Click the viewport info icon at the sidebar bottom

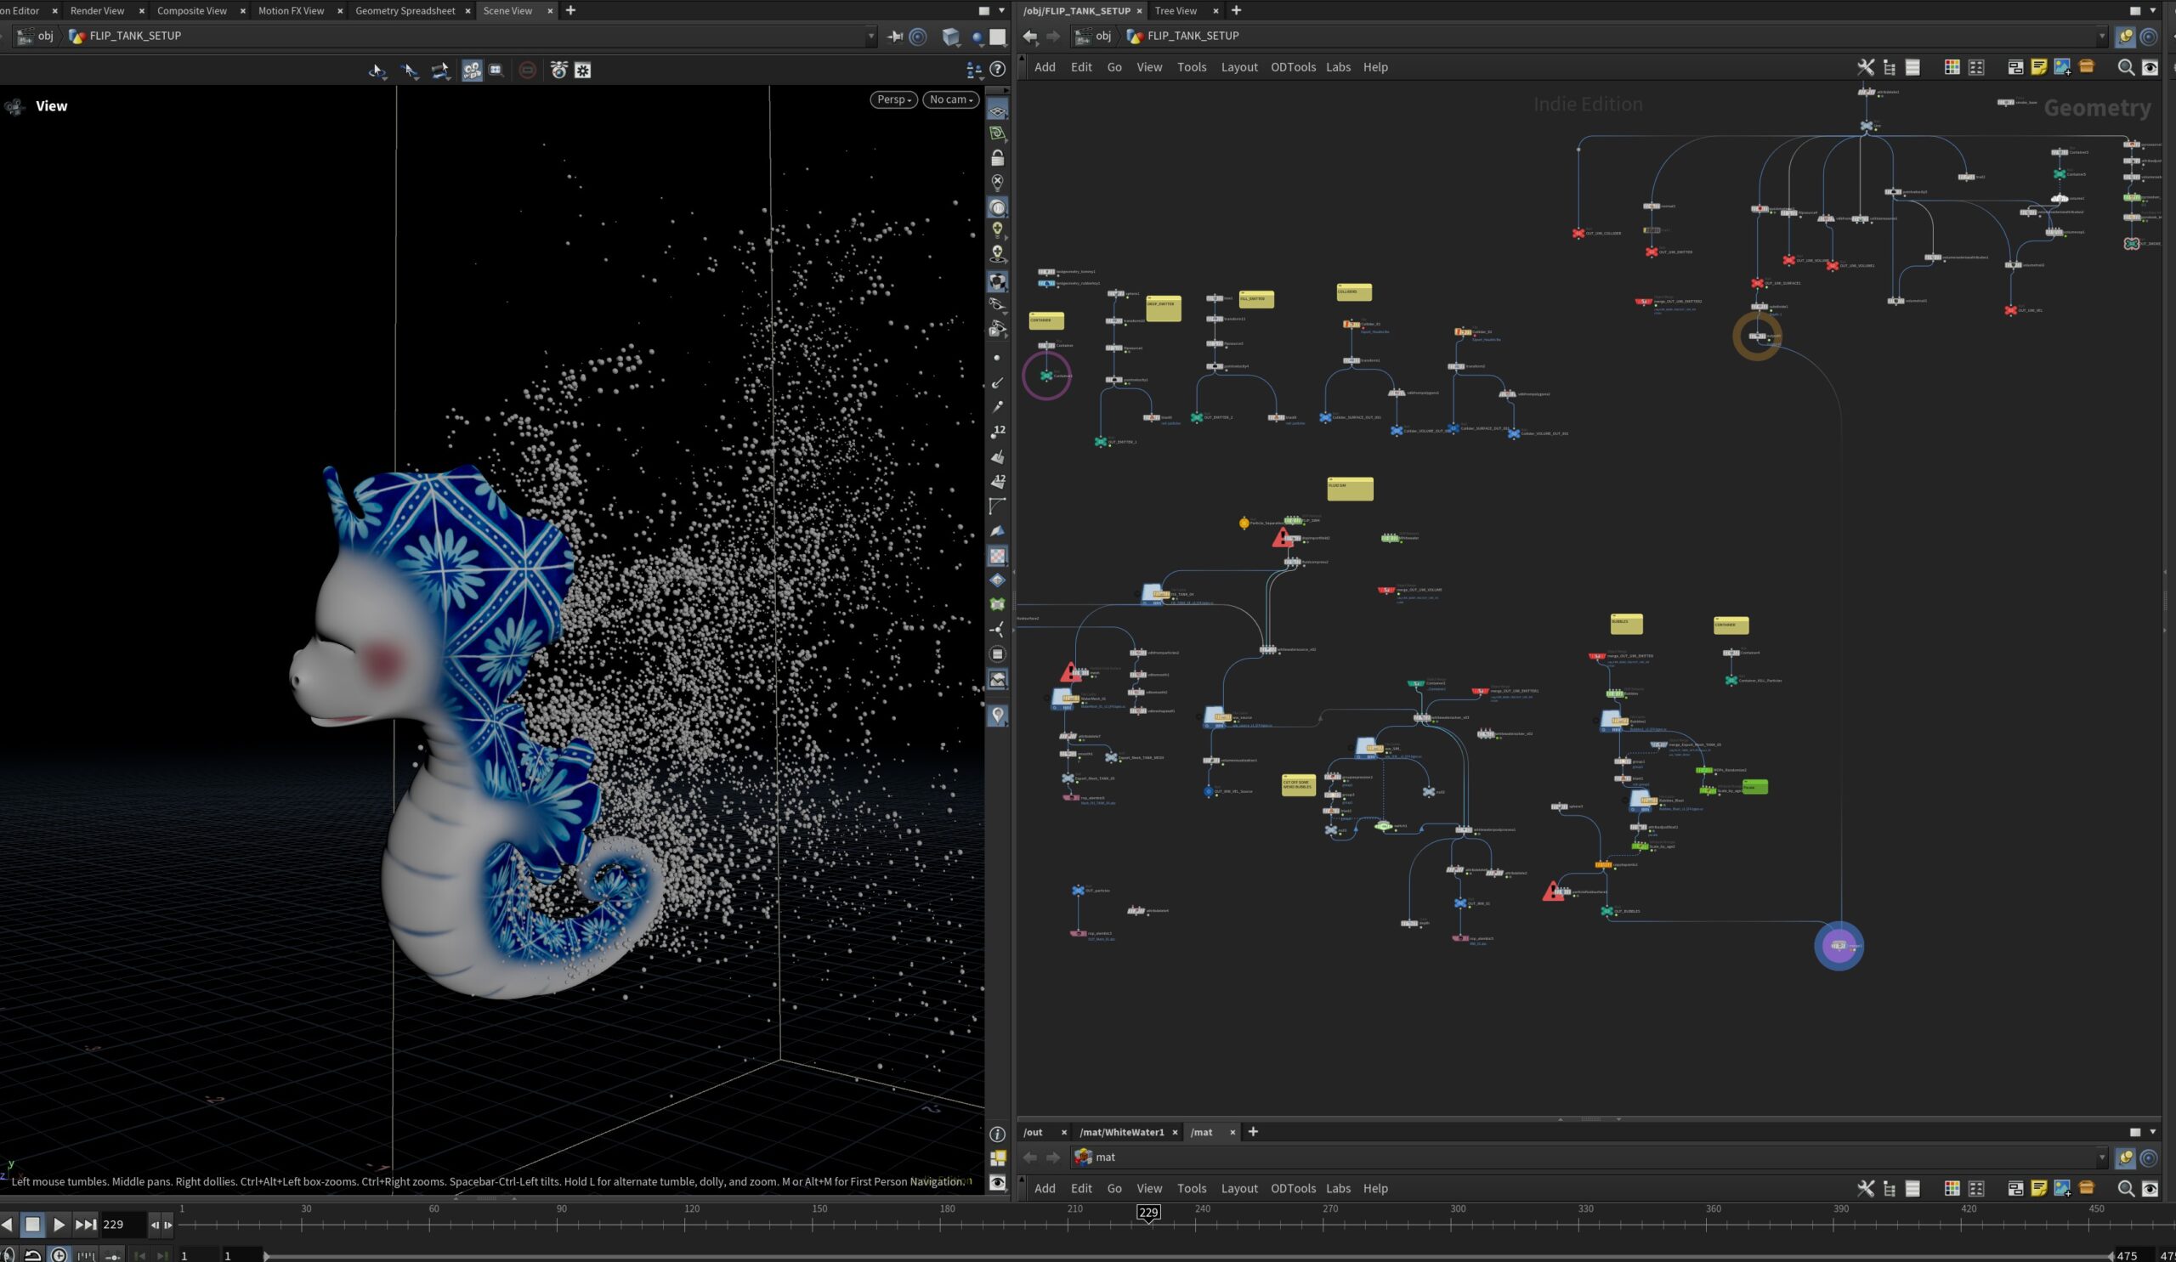[x=997, y=1135]
